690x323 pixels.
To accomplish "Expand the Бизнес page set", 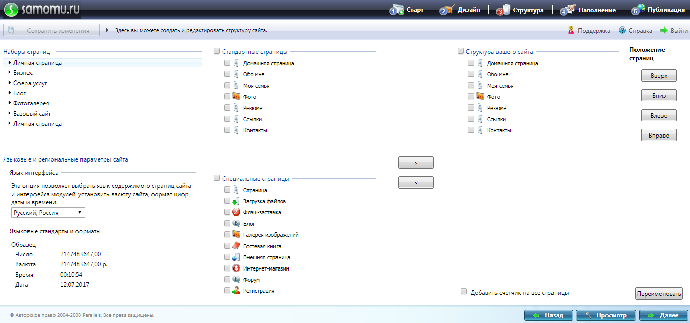I will click(x=10, y=72).
